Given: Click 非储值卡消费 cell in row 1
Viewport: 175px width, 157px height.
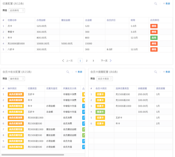Looking at the screenshot, I should (x=70, y=94).
